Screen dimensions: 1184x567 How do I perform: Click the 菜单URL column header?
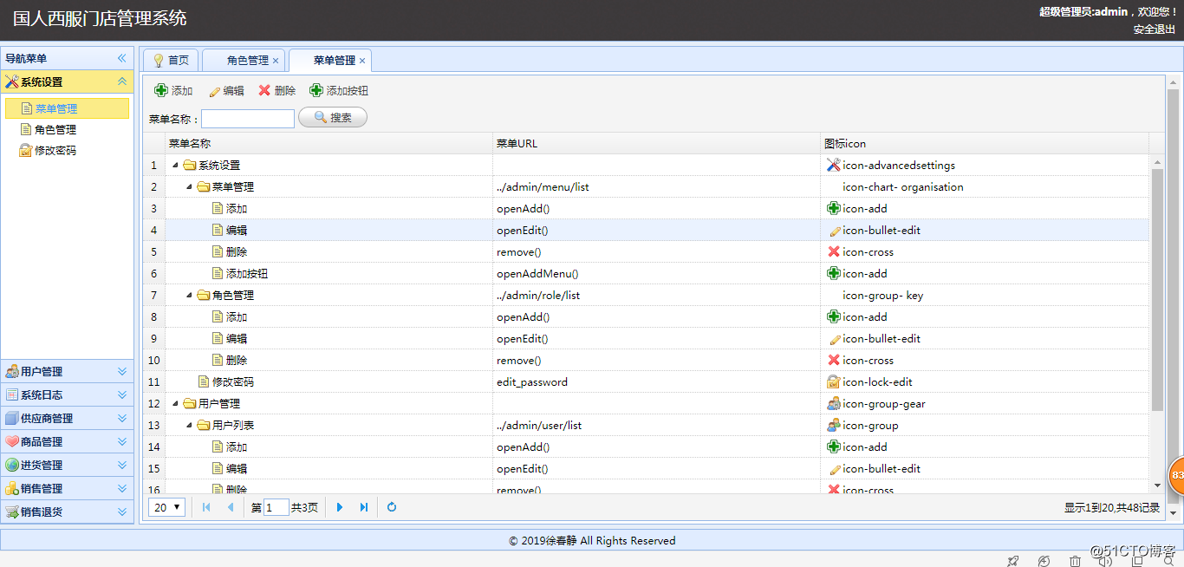(657, 143)
